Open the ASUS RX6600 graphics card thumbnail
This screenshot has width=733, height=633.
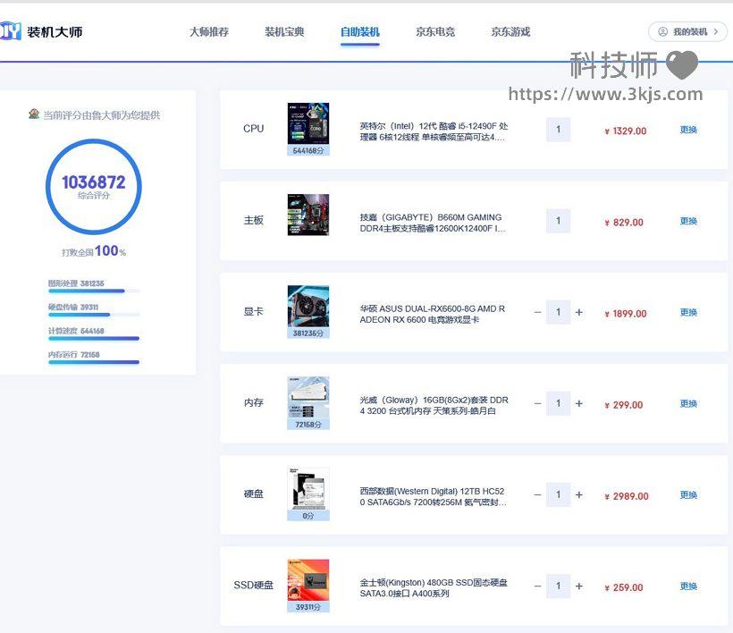tap(308, 306)
